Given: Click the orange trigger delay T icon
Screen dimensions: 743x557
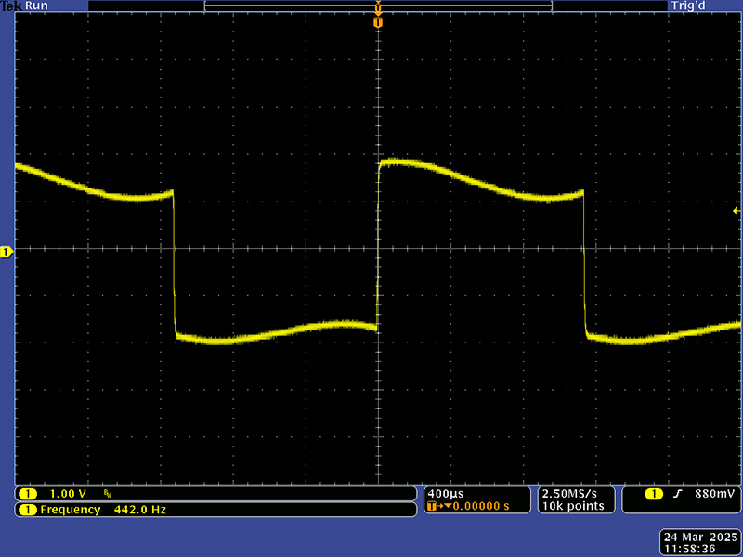Looking at the screenshot, I should [434, 507].
